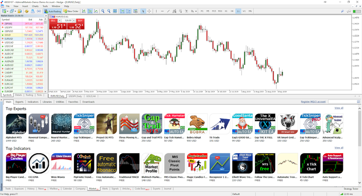
Task: Click the Market panel vertical scrollbar
Action: [x=359, y=128]
